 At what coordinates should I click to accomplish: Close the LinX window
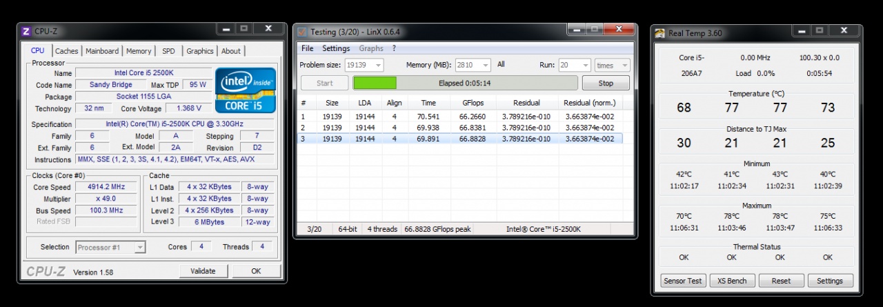(619, 30)
